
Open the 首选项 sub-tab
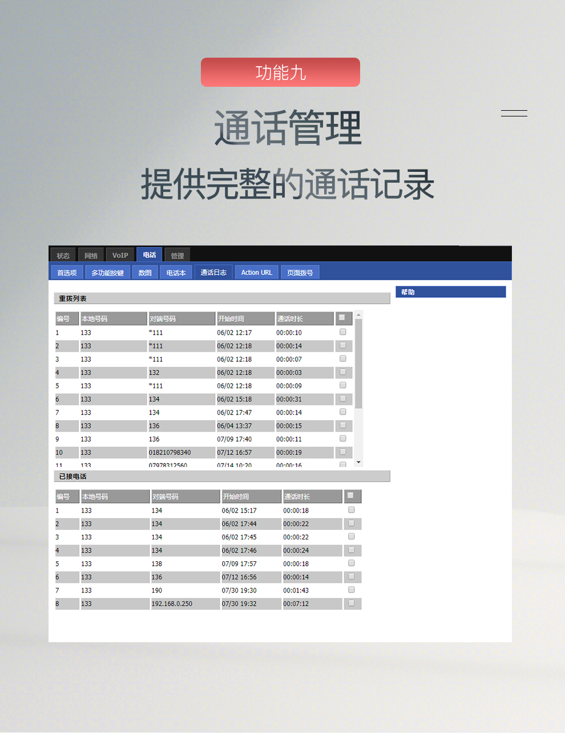(67, 273)
